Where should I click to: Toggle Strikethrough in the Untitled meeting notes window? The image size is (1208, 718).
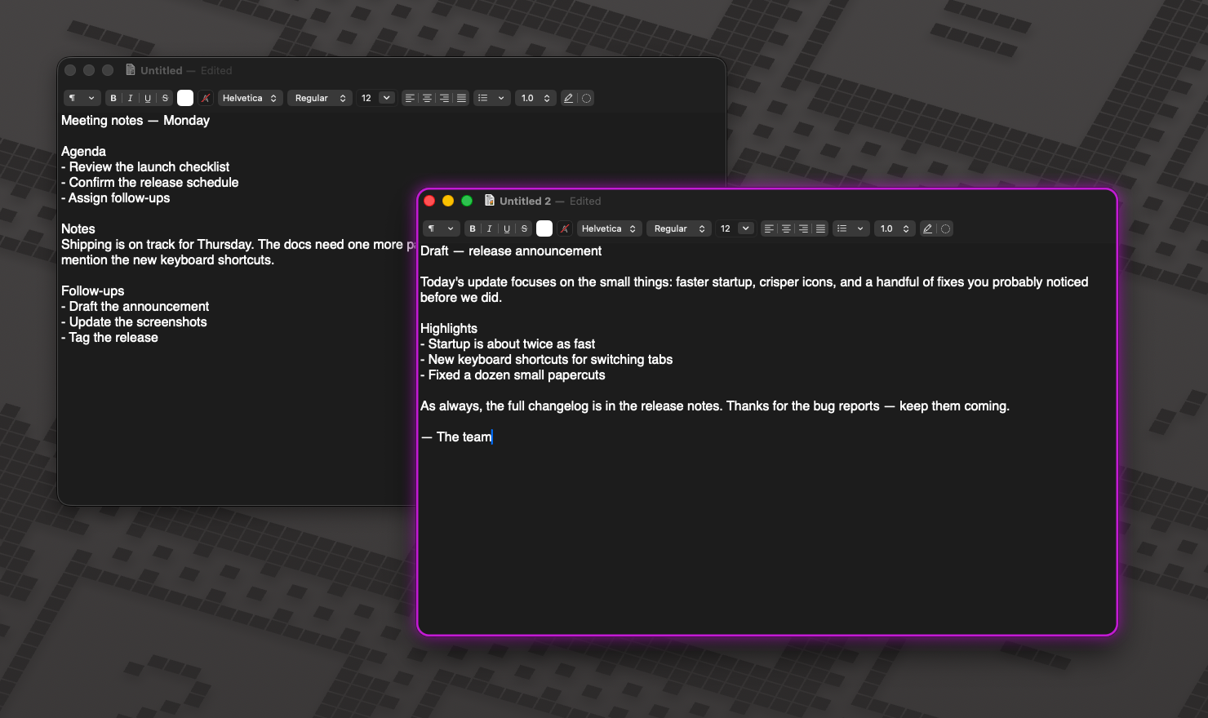tap(165, 98)
